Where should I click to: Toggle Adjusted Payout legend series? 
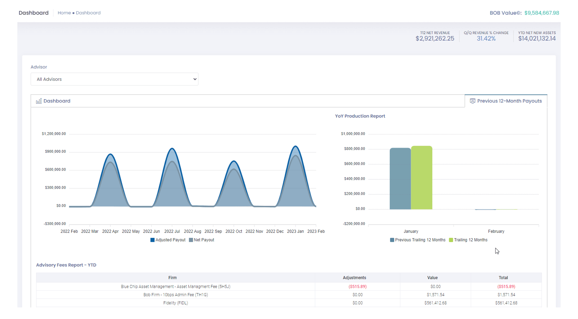tap(168, 240)
